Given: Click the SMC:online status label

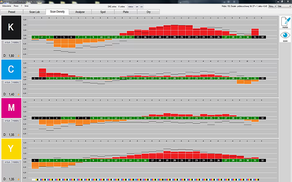Looking at the screenshot, I should coord(112,6).
